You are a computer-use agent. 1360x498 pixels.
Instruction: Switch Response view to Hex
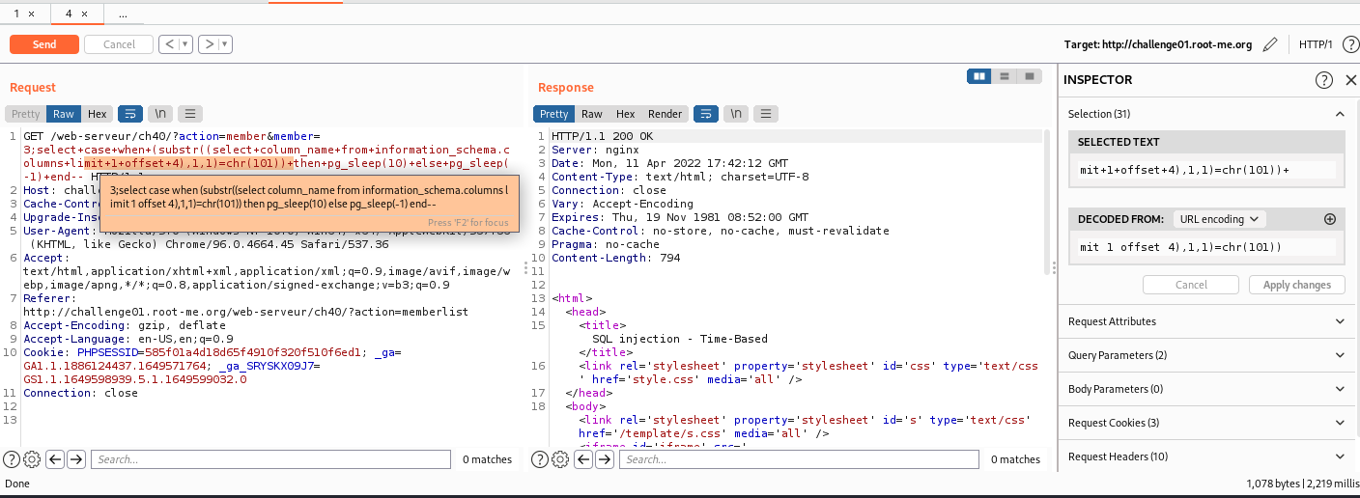click(x=626, y=114)
